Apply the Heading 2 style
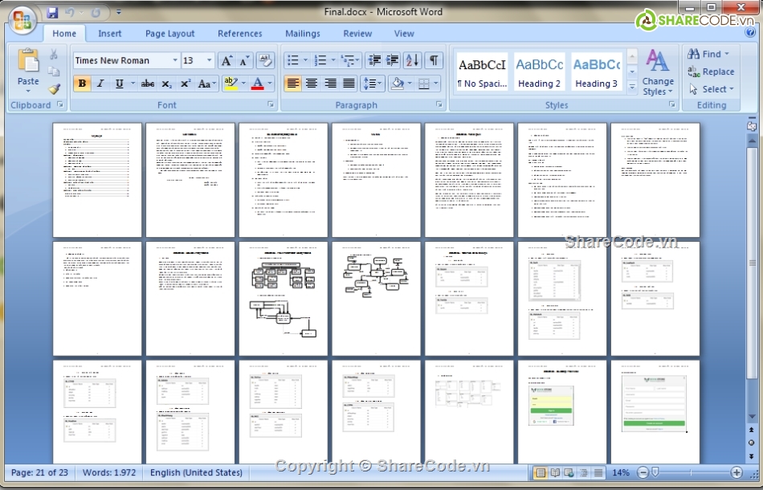Viewport: 763px width, 490px height. (x=539, y=71)
